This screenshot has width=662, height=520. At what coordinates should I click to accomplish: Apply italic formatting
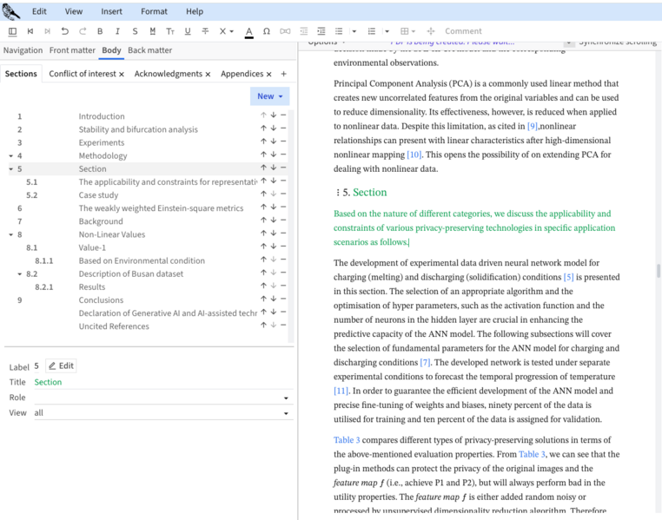(x=117, y=31)
